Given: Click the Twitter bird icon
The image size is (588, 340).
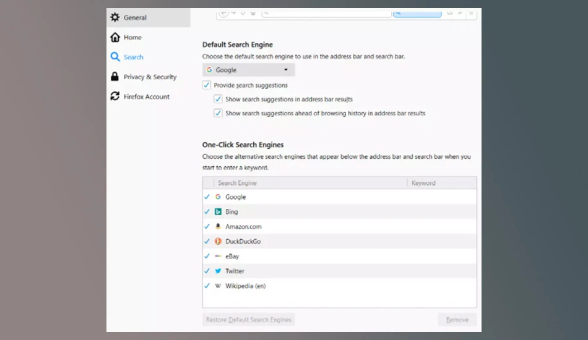Looking at the screenshot, I should [218, 271].
